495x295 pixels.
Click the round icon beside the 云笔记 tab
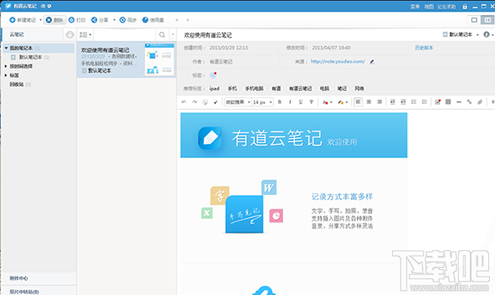pos(70,35)
